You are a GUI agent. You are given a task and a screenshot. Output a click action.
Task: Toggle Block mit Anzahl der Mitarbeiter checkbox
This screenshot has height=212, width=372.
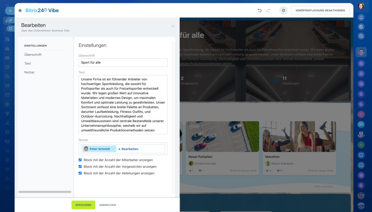pyautogui.click(x=80, y=160)
